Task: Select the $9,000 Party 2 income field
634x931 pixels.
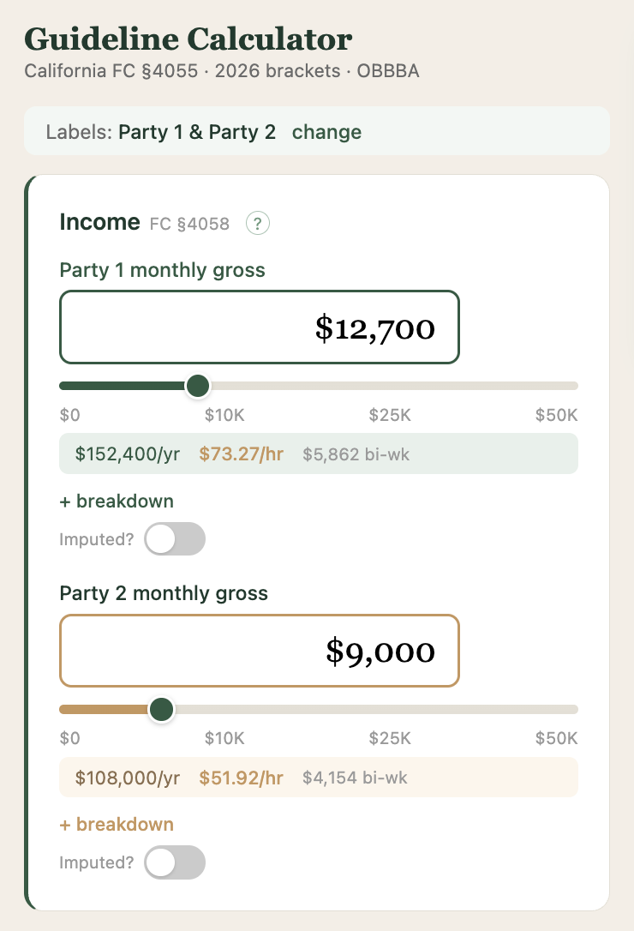Action: [x=259, y=651]
